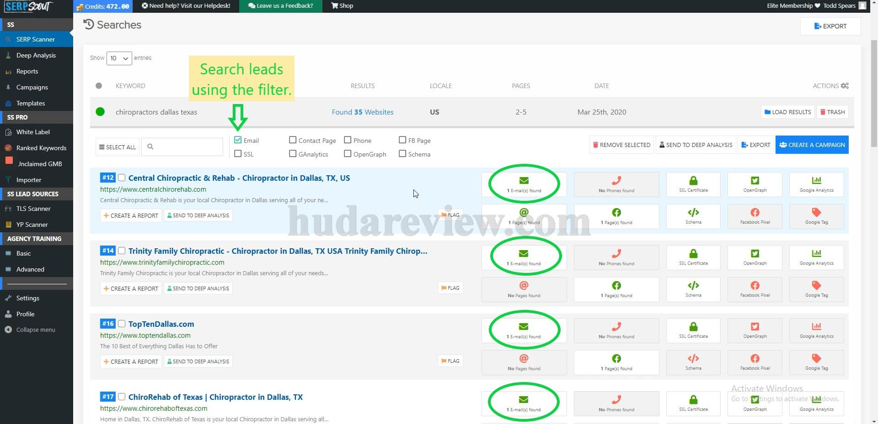
Task: Flag the Trinity Family Chiropractic listing
Action: pos(450,288)
